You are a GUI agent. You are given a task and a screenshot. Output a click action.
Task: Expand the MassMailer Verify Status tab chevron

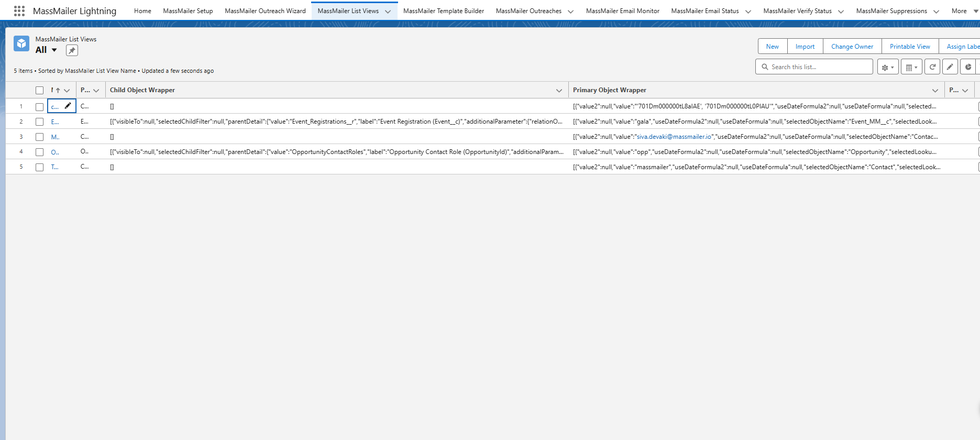[x=841, y=12]
